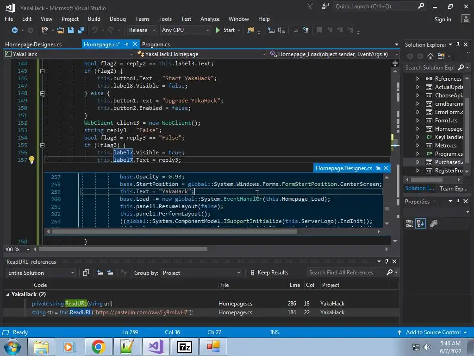Expand the KeyHandler node in Solution Explorer
Screen dimensions: 474x356
[418, 137]
